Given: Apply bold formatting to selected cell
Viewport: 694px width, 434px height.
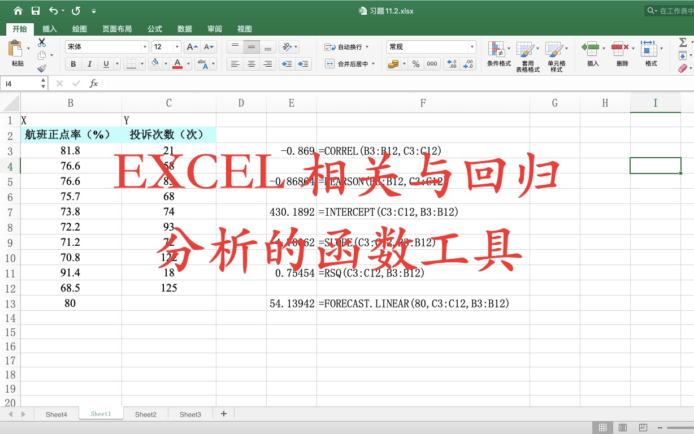Looking at the screenshot, I should tap(72, 64).
